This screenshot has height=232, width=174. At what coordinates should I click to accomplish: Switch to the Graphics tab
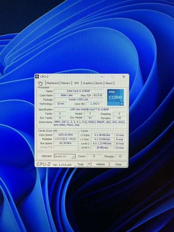[88, 83]
